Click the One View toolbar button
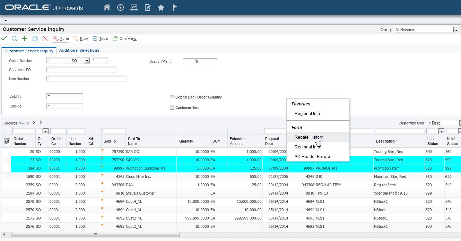The width and height of the screenshot is (461, 241). (x=124, y=38)
